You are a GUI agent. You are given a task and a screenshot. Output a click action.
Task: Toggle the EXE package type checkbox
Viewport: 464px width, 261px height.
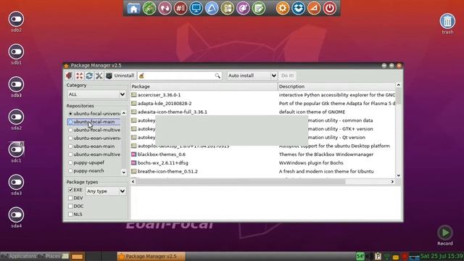coord(70,190)
